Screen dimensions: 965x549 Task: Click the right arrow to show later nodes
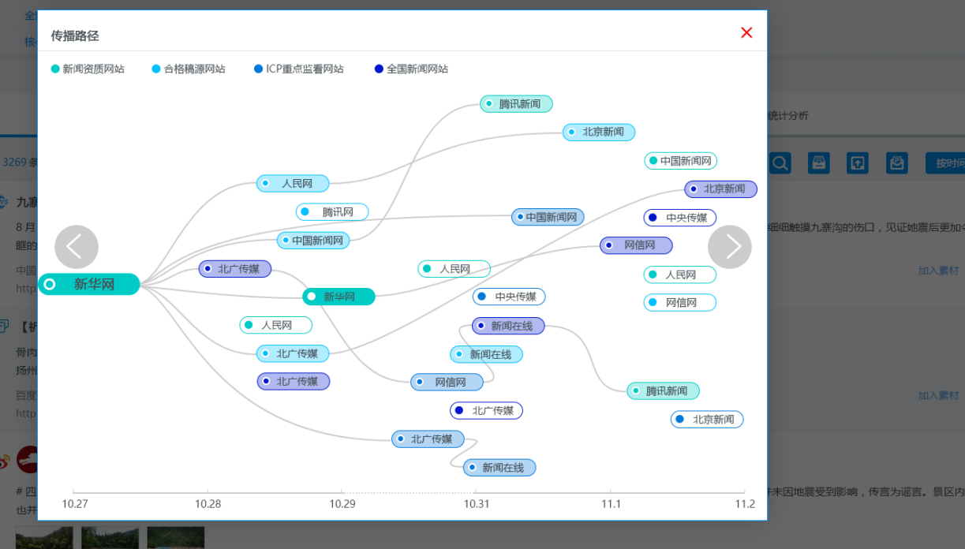tap(730, 247)
